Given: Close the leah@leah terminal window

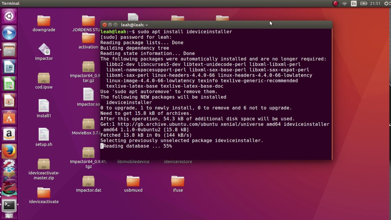Looking at the screenshot, I should (104, 25).
